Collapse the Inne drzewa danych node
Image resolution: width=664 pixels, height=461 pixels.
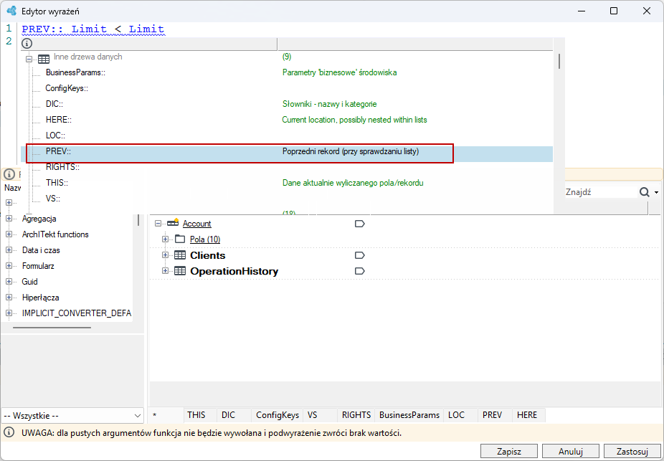coord(29,59)
